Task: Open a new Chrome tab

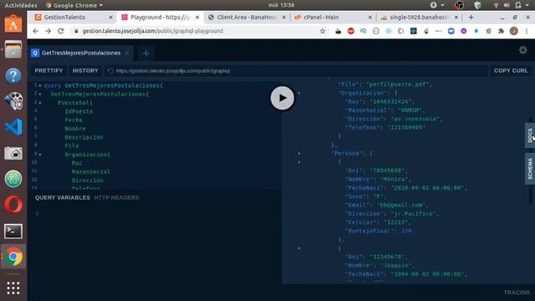Action: pos(471,17)
